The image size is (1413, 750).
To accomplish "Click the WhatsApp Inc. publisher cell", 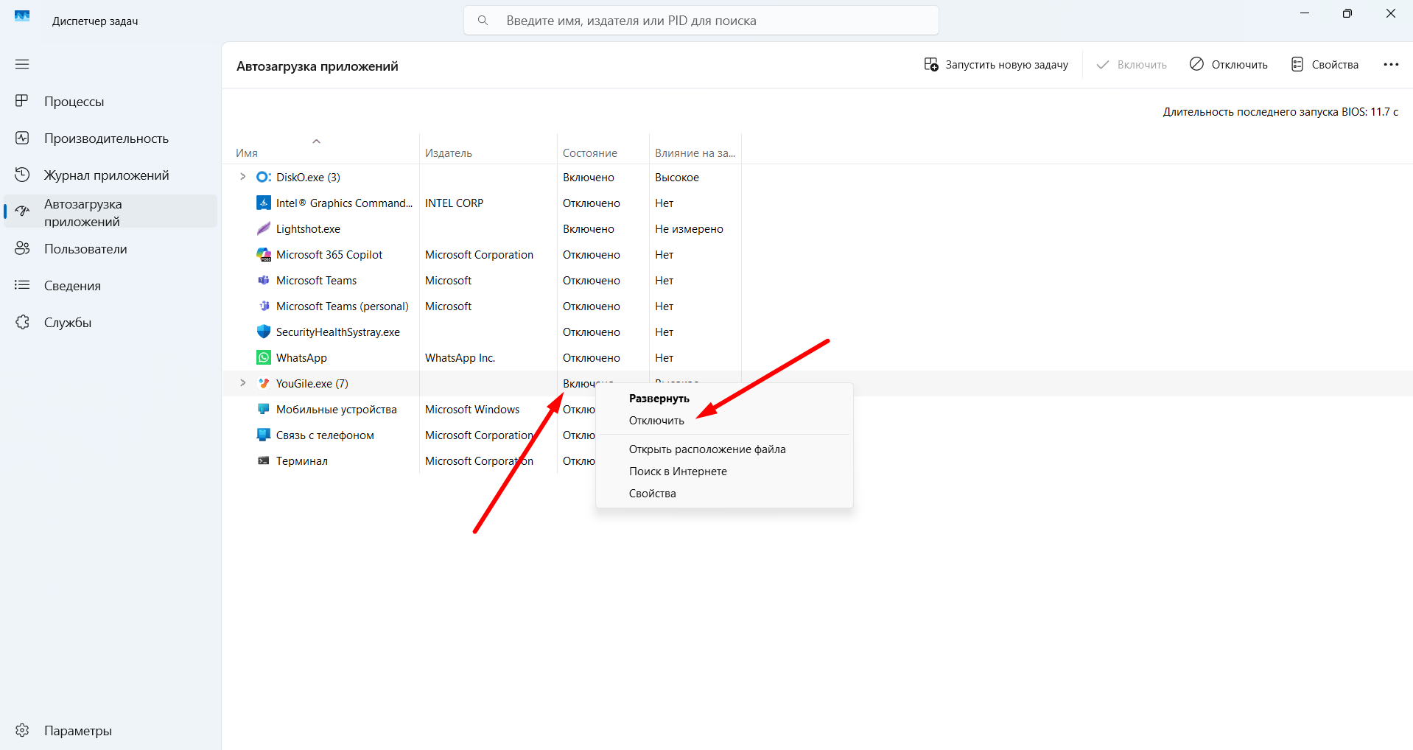I will pos(460,358).
